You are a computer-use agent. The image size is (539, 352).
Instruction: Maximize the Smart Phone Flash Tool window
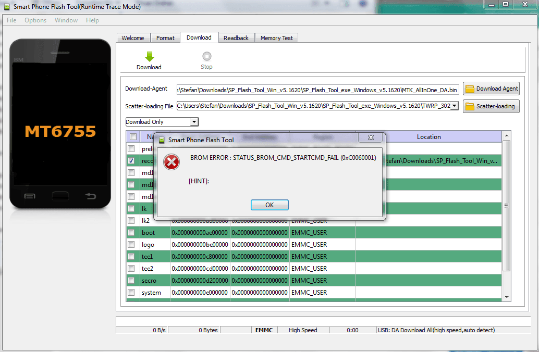click(x=505, y=5)
